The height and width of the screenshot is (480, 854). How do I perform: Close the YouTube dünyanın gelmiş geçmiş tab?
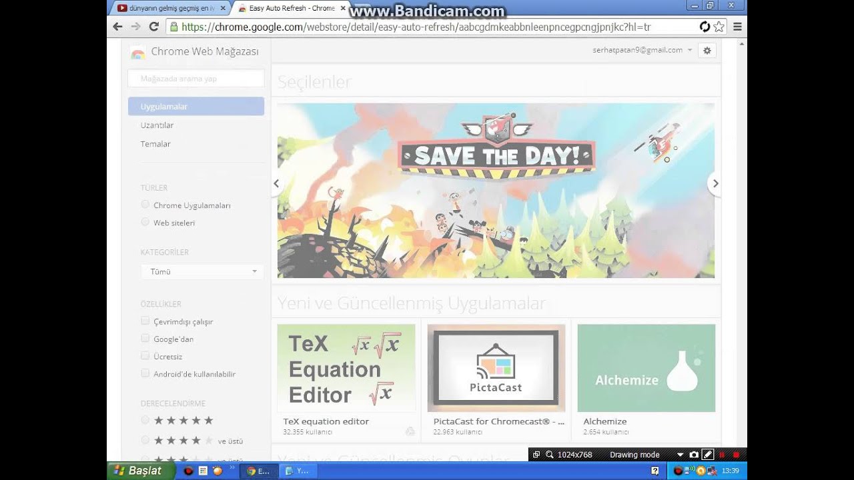click(x=223, y=8)
